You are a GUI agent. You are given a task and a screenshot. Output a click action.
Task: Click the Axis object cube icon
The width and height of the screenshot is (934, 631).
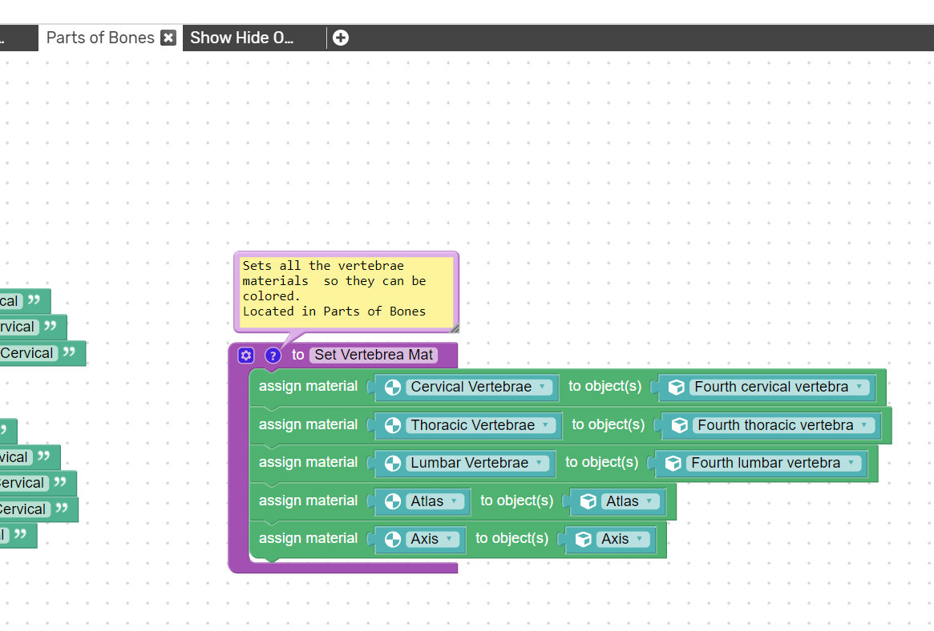point(583,540)
